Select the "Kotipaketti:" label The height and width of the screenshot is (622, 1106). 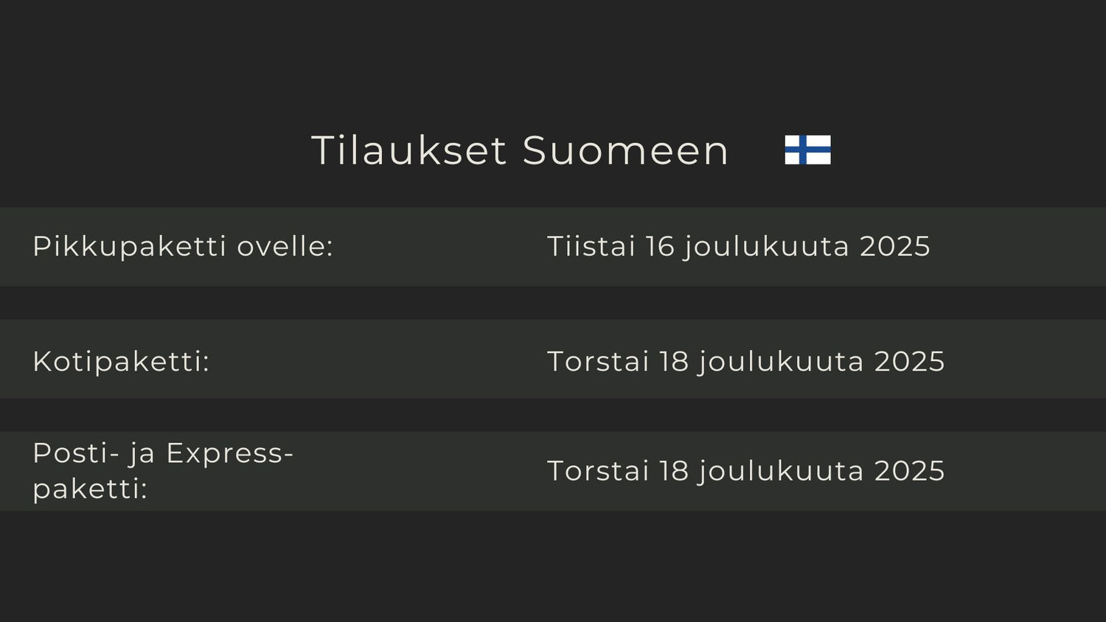click(x=121, y=362)
